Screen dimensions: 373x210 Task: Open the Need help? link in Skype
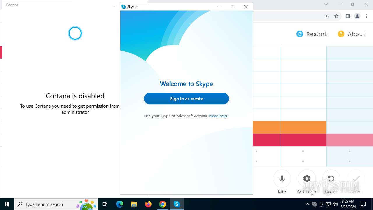tap(219, 116)
